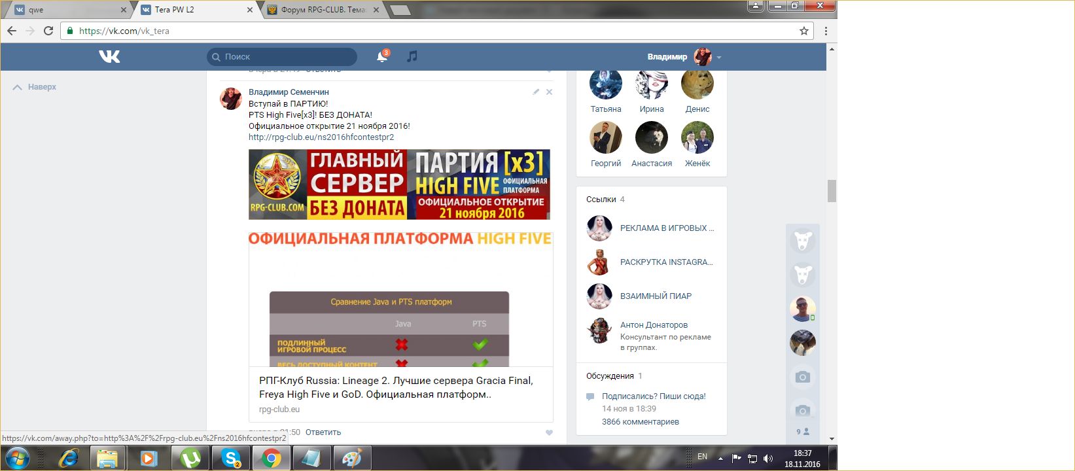Screen dimensions: 1075x471
Task: Open Skype from the taskbar
Action: [231, 458]
